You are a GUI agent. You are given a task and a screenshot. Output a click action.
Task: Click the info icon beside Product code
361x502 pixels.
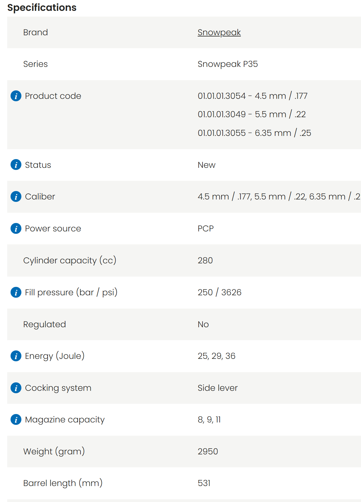pos(16,96)
